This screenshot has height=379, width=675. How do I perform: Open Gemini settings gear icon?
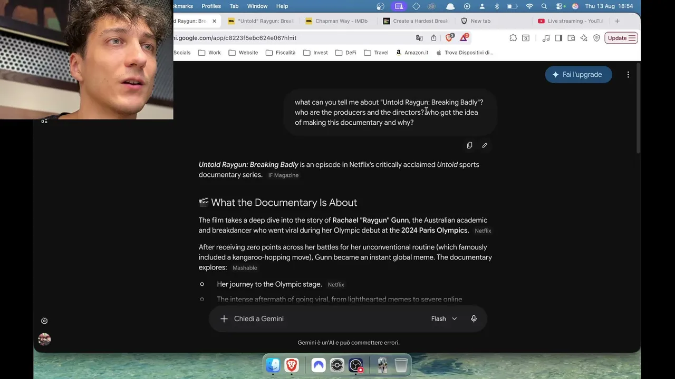coord(44,321)
